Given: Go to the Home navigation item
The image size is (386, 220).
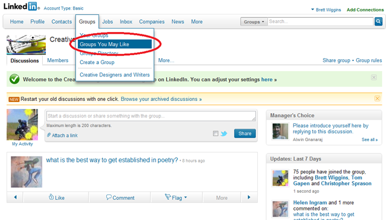Looking at the screenshot, I should [x=17, y=21].
